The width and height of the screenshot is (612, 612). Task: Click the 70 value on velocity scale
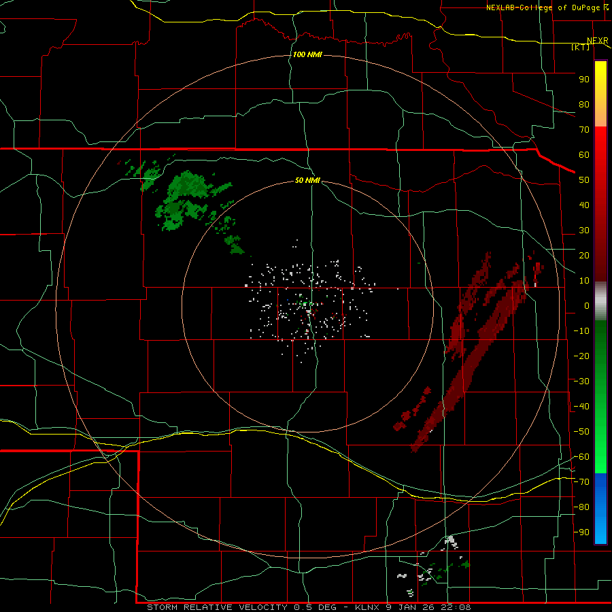pos(584,130)
